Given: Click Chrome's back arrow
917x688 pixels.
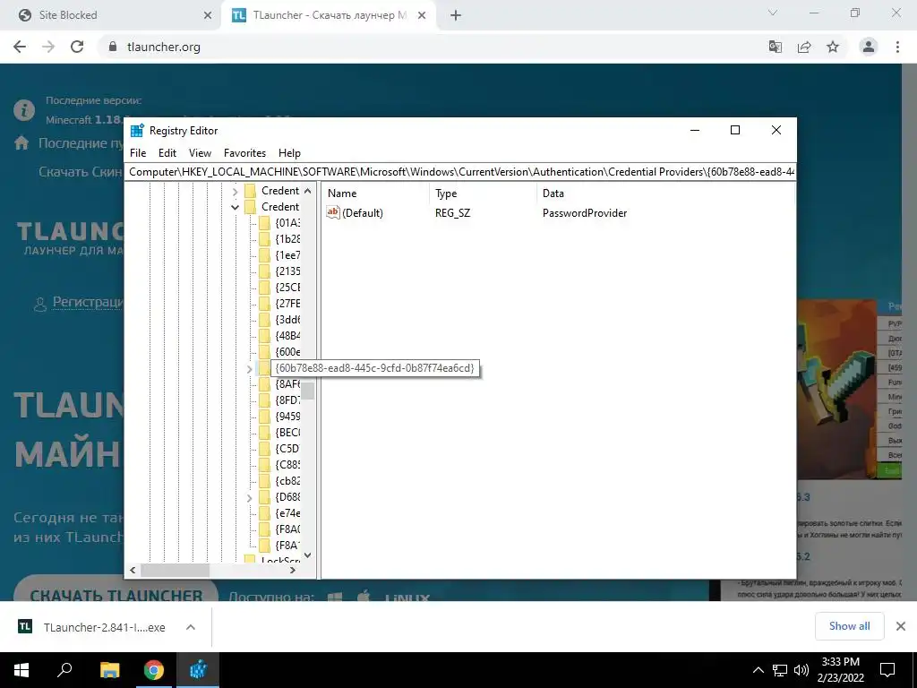Looking at the screenshot, I should click(20, 47).
